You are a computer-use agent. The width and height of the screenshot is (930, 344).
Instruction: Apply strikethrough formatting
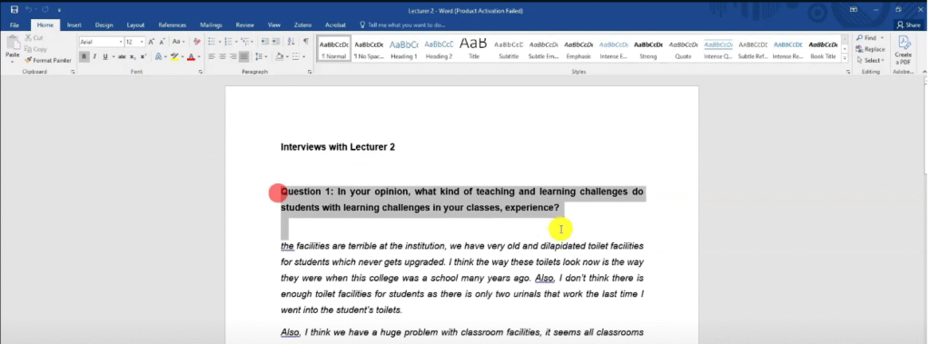[x=122, y=57]
